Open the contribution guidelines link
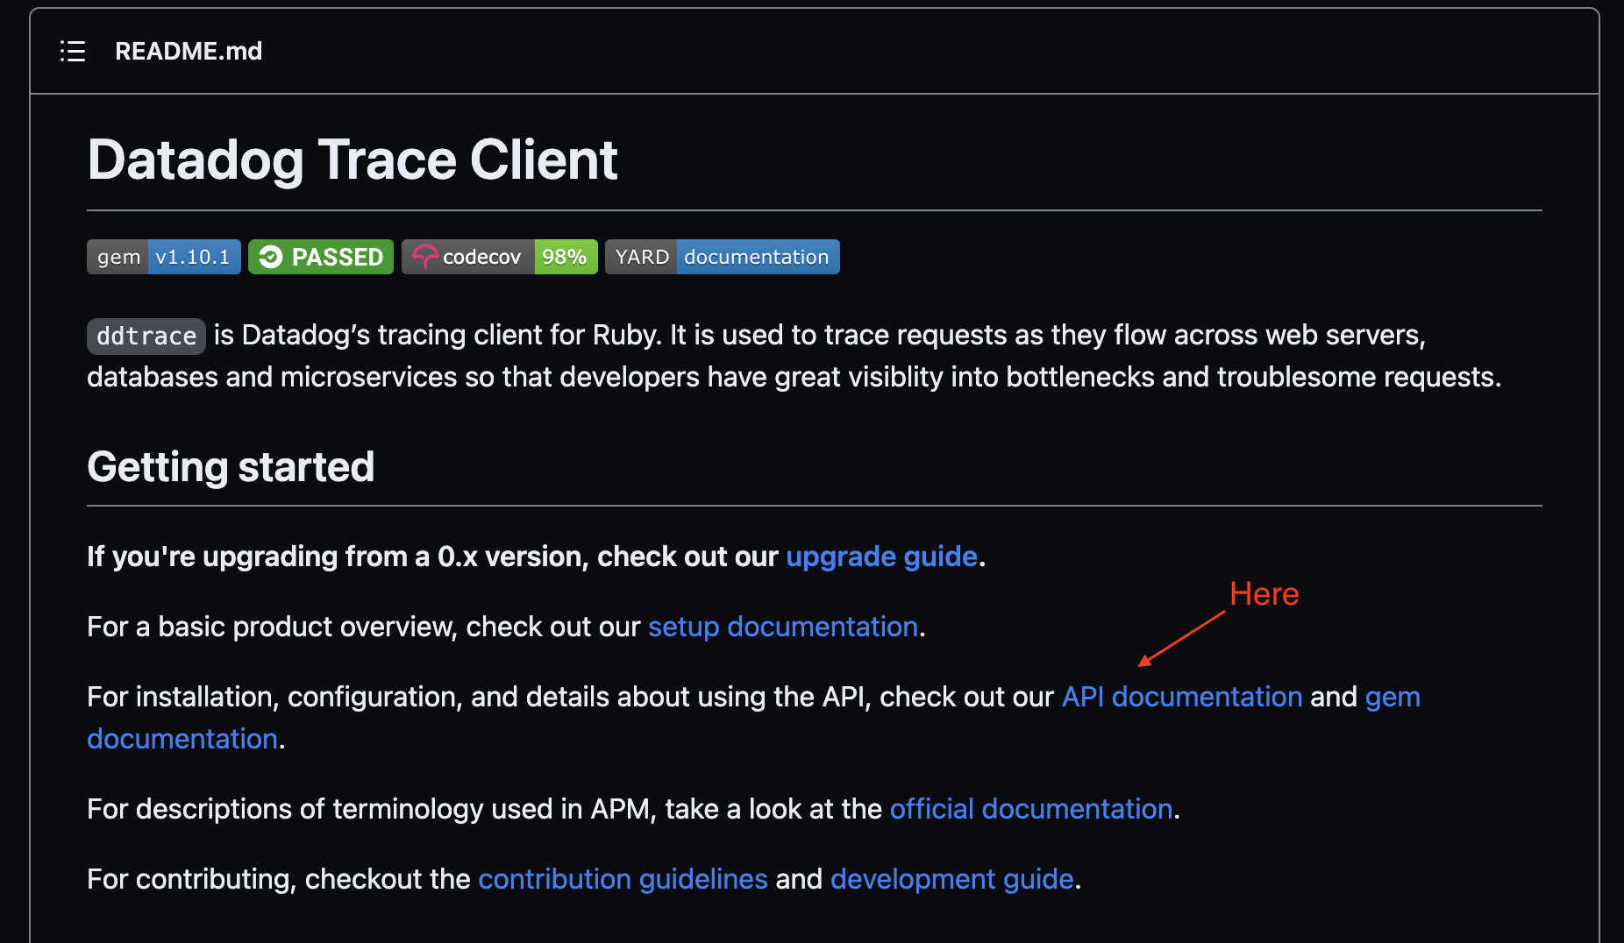Image resolution: width=1624 pixels, height=943 pixels. tap(623, 879)
